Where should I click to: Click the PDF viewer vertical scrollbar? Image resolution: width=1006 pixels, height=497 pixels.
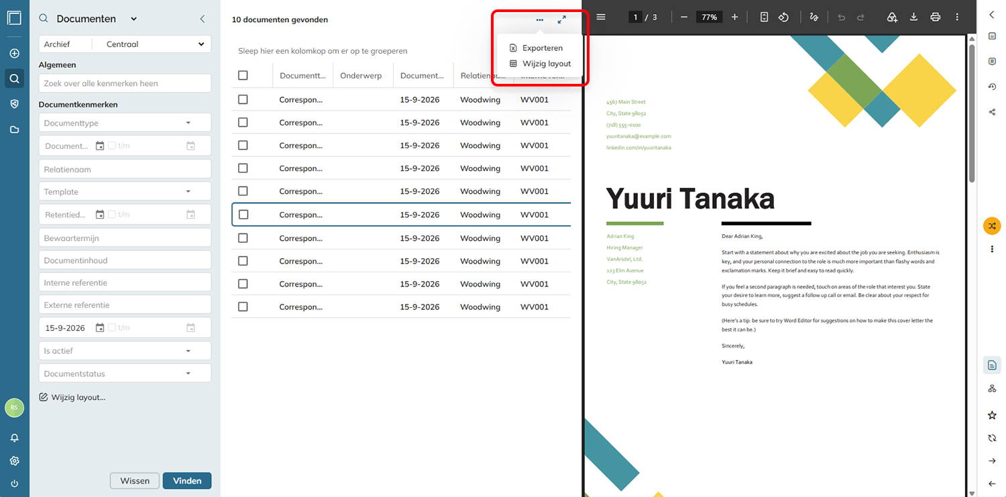click(972, 114)
